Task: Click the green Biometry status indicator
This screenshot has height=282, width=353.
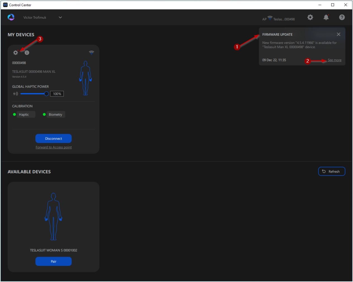Action: 44,115
